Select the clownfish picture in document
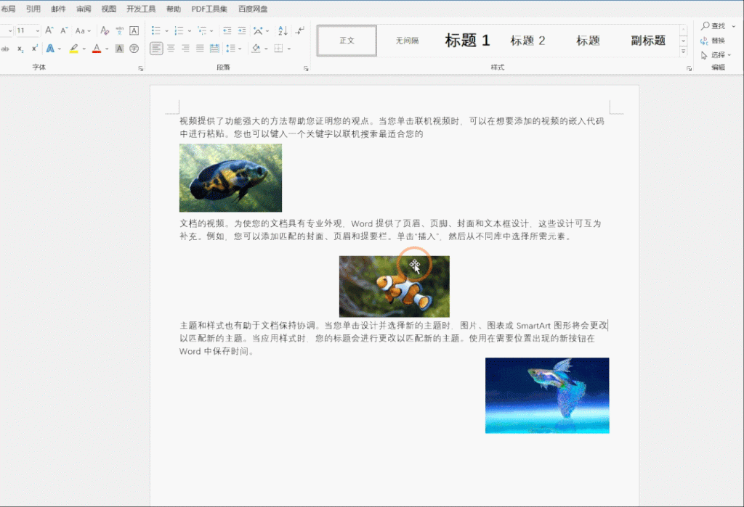Image resolution: width=744 pixels, height=507 pixels. tap(395, 287)
